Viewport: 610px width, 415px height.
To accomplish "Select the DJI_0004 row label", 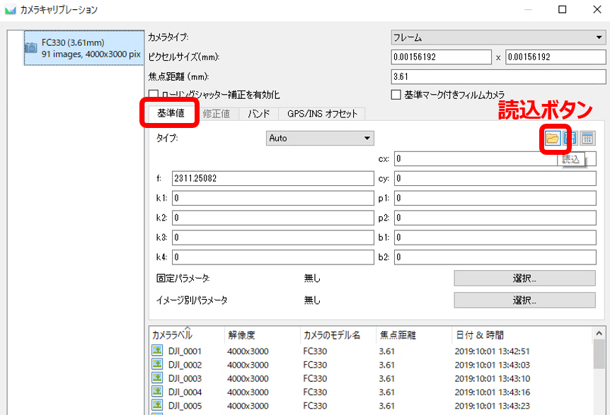I will [185, 392].
